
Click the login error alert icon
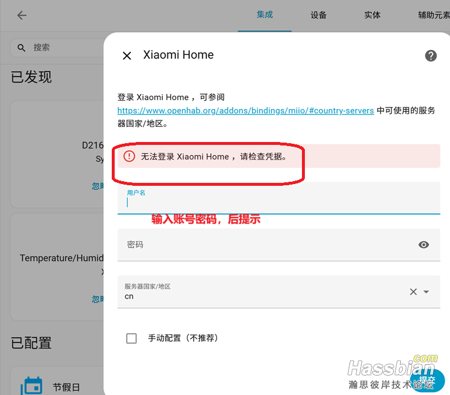(x=129, y=156)
